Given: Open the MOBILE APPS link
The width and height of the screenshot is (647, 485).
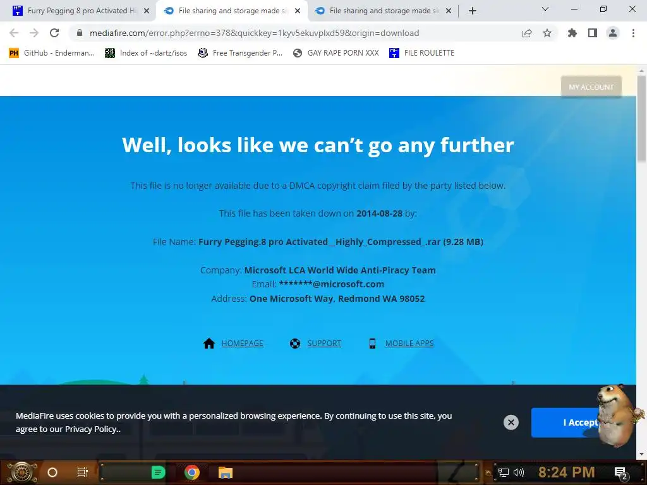Looking at the screenshot, I should [x=409, y=343].
